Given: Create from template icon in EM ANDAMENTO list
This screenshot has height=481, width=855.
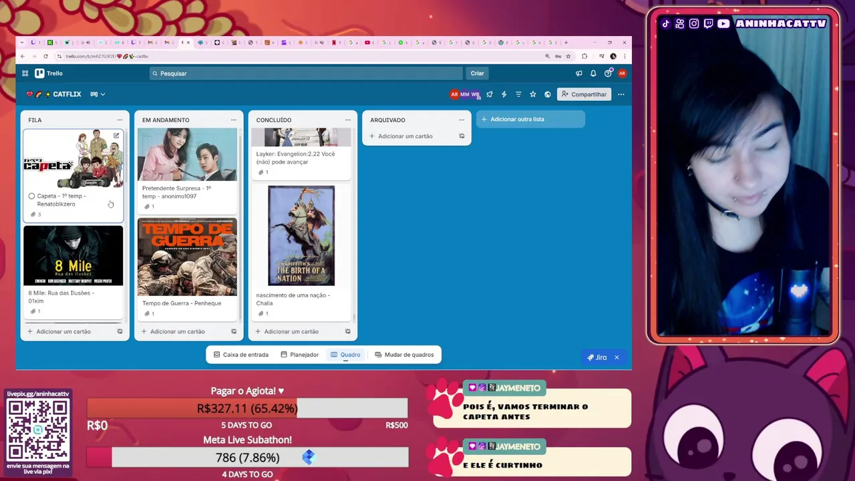Looking at the screenshot, I should tap(234, 331).
